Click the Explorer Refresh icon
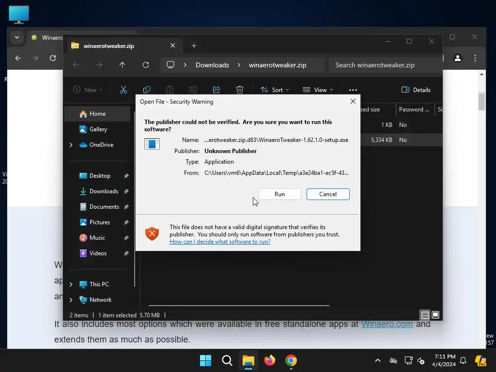This screenshot has width=496, height=372. (x=146, y=65)
